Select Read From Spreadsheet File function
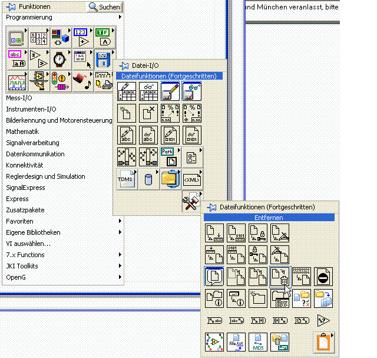The width and height of the screenshot is (377, 358). [148, 91]
